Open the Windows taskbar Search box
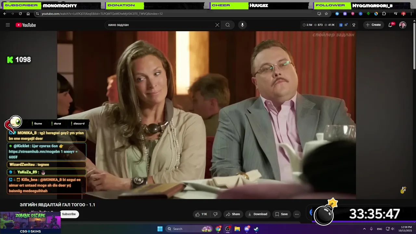 (190, 229)
